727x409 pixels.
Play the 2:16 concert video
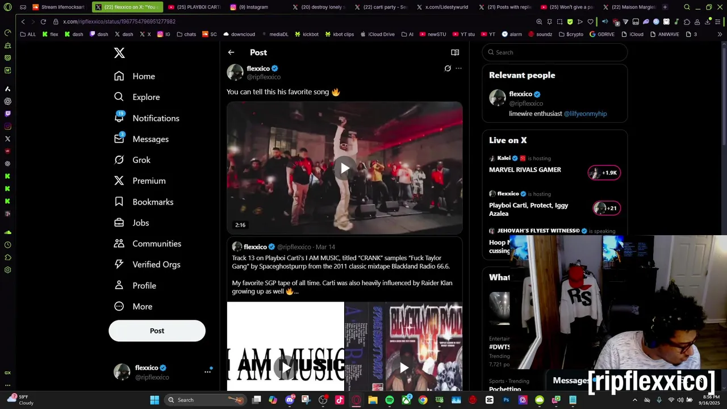[345, 168]
